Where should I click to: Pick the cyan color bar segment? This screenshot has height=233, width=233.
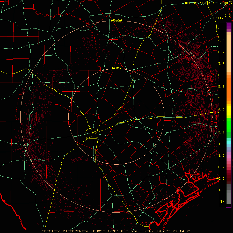[229, 142]
